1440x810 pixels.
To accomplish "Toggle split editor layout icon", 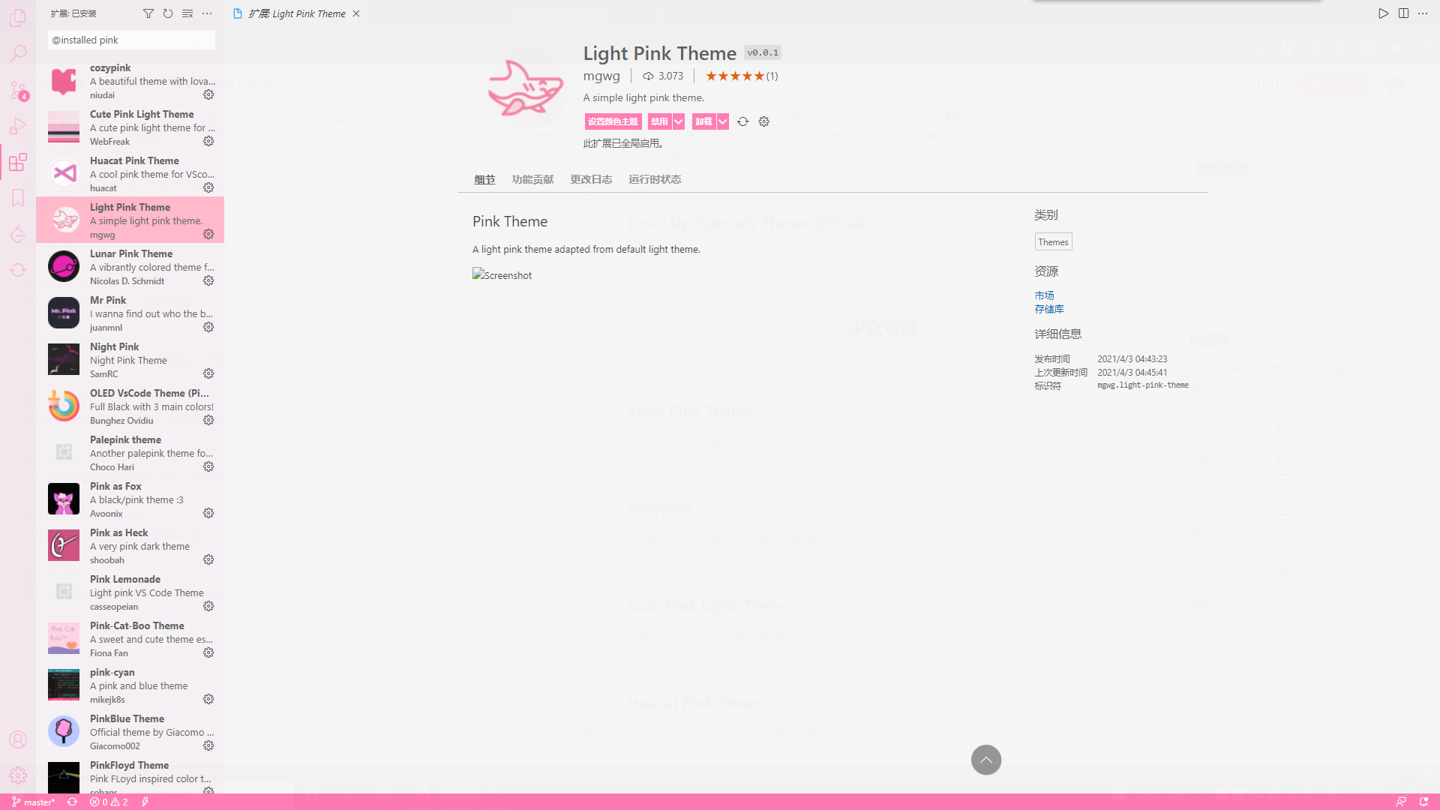I will pyautogui.click(x=1403, y=13).
